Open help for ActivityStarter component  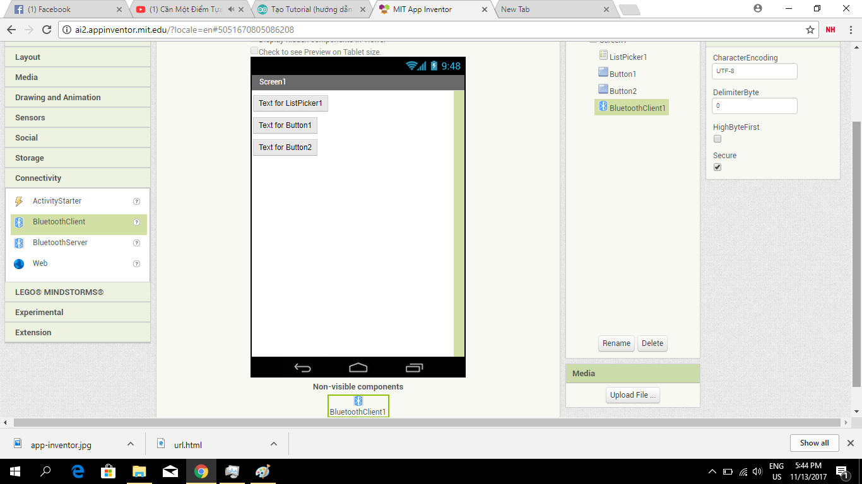136,202
